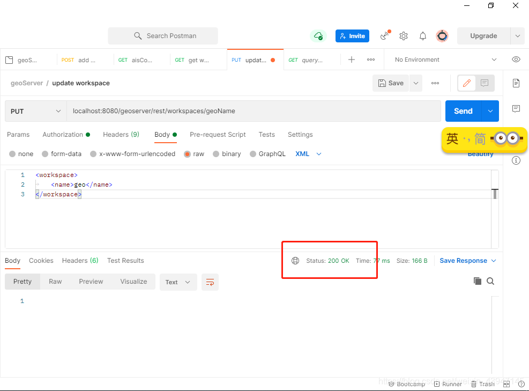Copy the response body with copy icon
The image size is (529, 391).
(478, 281)
